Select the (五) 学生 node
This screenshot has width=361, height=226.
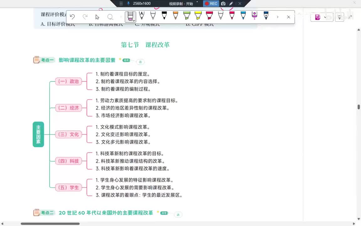tap(68, 187)
